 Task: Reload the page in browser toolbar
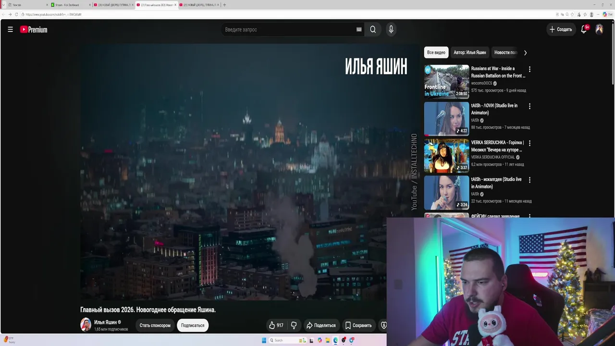[16, 14]
